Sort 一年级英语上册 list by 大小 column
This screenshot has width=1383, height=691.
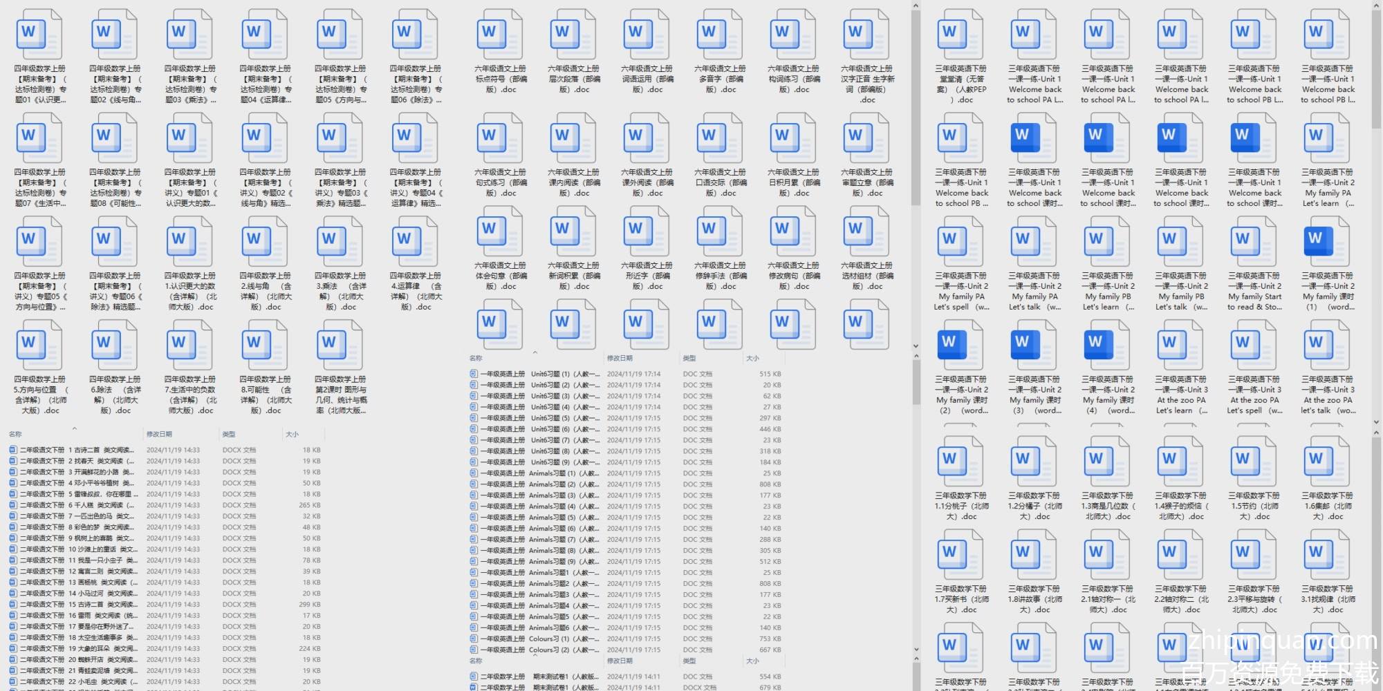coord(753,359)
